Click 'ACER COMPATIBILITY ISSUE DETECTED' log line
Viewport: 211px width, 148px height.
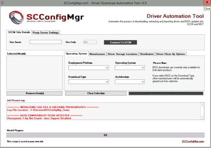[45, 115]
